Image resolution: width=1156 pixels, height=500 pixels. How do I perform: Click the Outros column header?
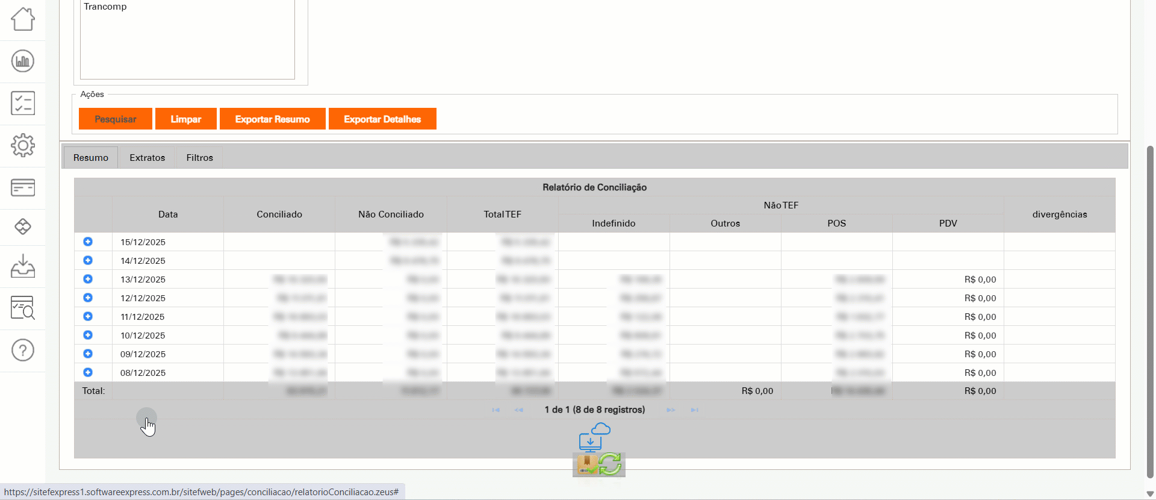pos(725,223)
